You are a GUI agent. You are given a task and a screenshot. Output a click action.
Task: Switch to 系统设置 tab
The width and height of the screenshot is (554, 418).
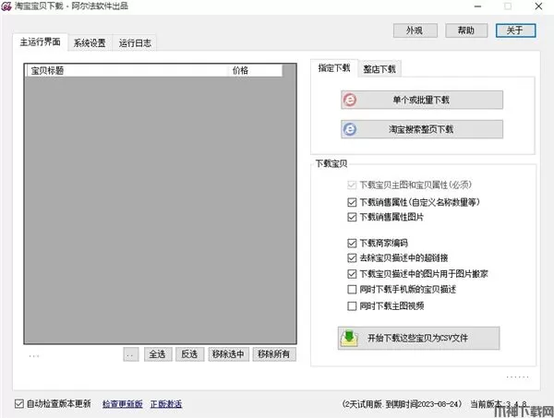[x=90, y=43]
